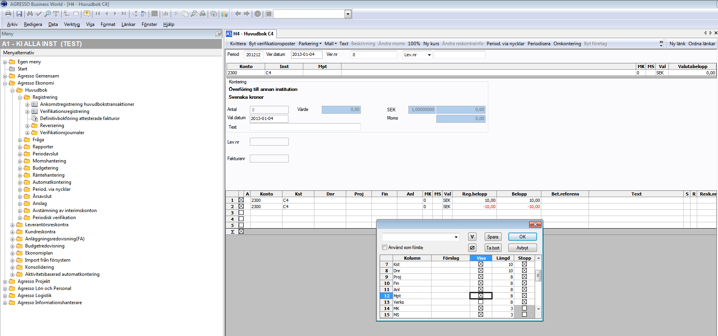Click the OK button in dialog
Viewport: 718px width, 336px height.
pos(522,236)
